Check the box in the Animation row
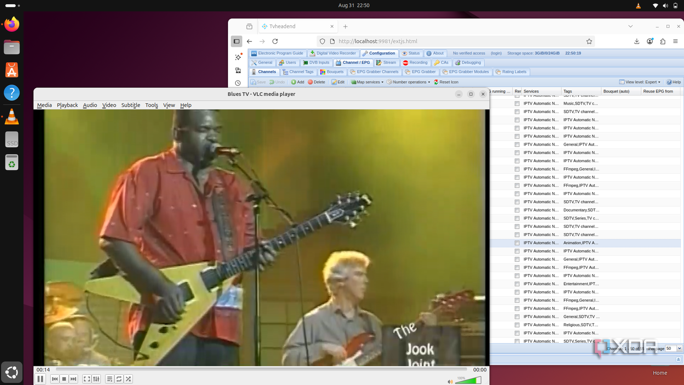 (517, 243)
